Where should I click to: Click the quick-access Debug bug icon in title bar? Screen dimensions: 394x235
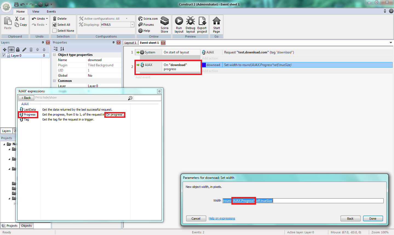(47, 4)
